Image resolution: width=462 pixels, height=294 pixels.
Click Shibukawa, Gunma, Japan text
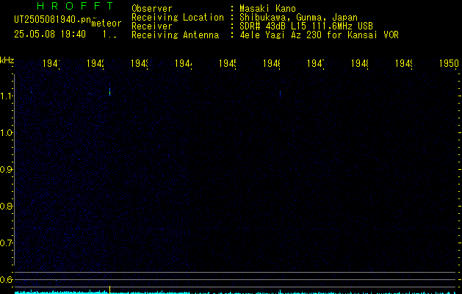(x=298, y=18)
